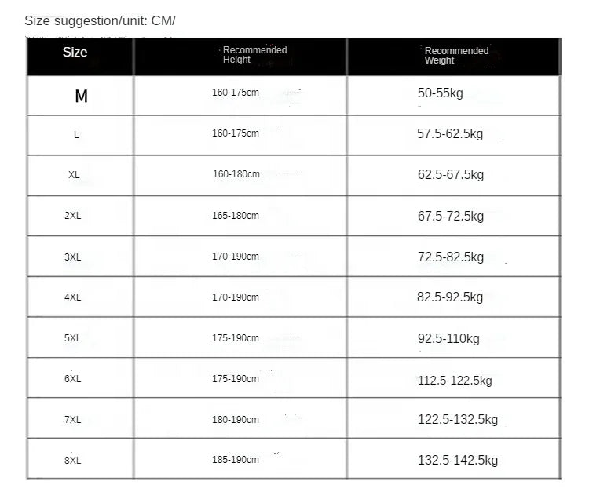589x496 pixels.
Task: Select the 5XL size cell
Action: 73,338
